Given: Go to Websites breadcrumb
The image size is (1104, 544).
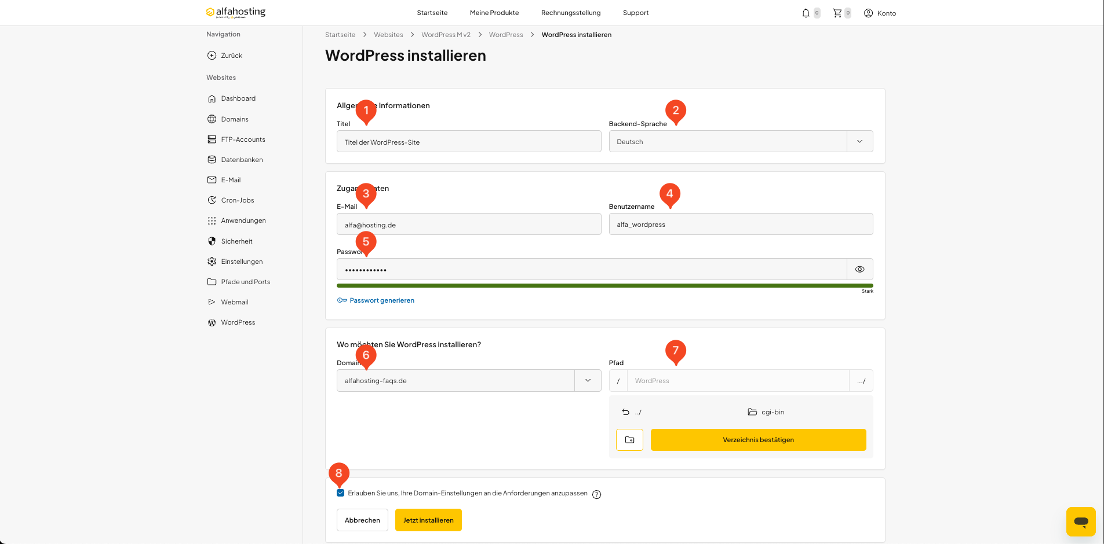Looking at the screenshot, I should [388, 35].
